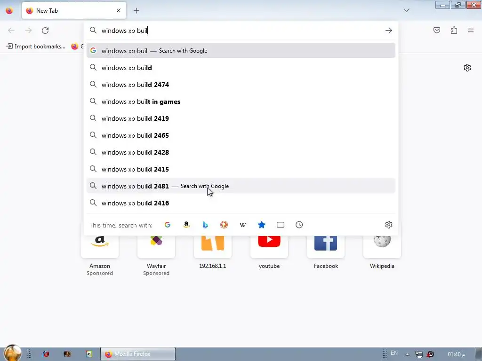
Task: Go back one page
Action: (11, 31)
